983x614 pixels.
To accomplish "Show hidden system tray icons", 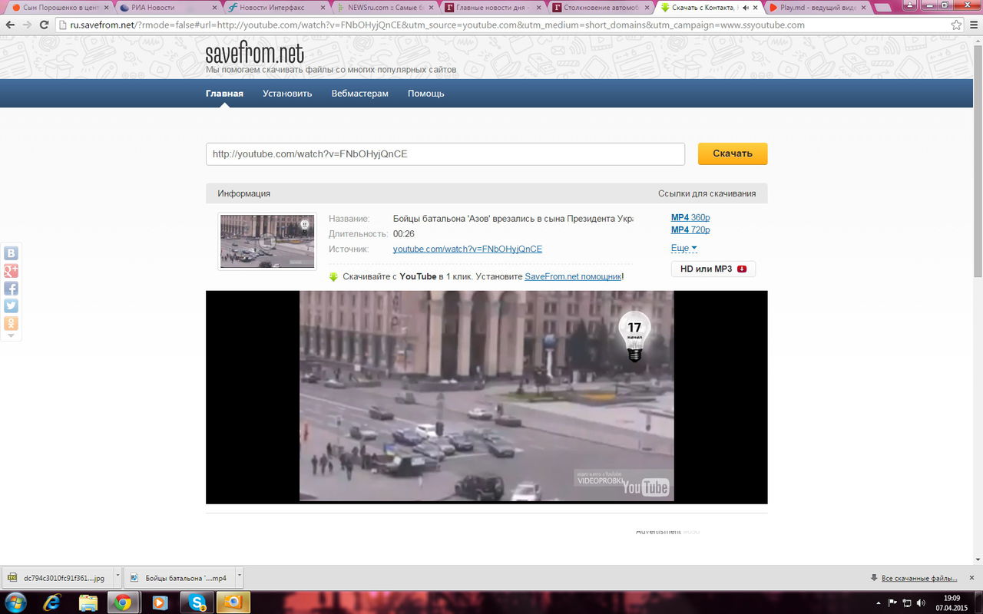I will [x=878, y=603].
